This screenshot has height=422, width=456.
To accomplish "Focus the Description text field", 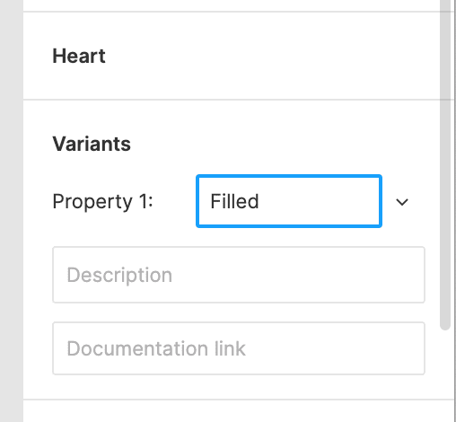I will pyautogui.click(x=239, y=275).
